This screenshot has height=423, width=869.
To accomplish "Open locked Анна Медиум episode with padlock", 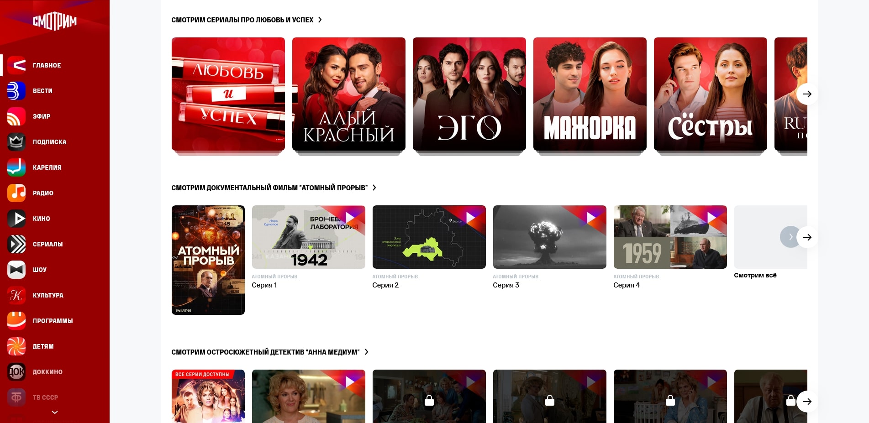I will [x=429, y=396].
